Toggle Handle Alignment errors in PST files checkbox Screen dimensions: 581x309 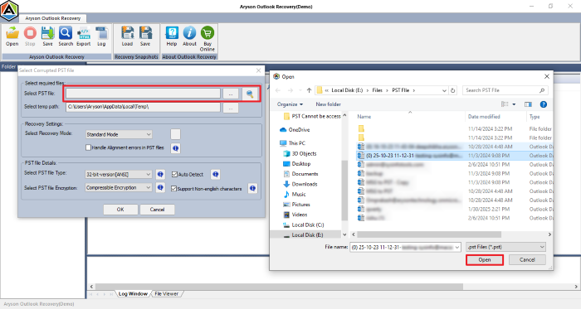[88, 147]
